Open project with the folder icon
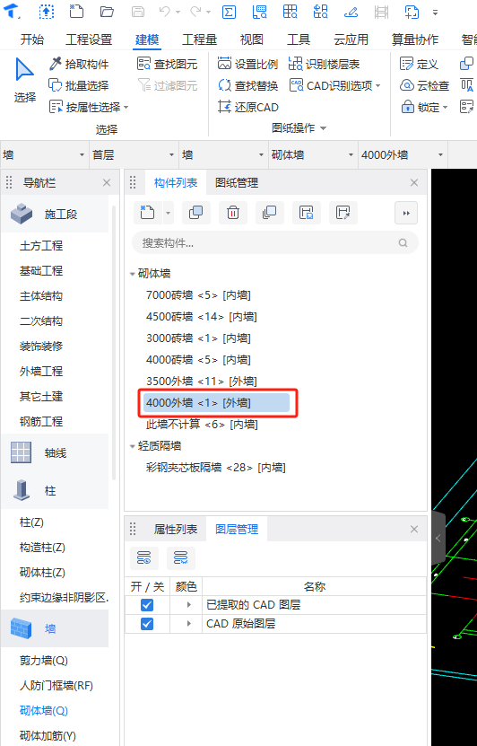 pyautogui.click(x=108, y=12)
